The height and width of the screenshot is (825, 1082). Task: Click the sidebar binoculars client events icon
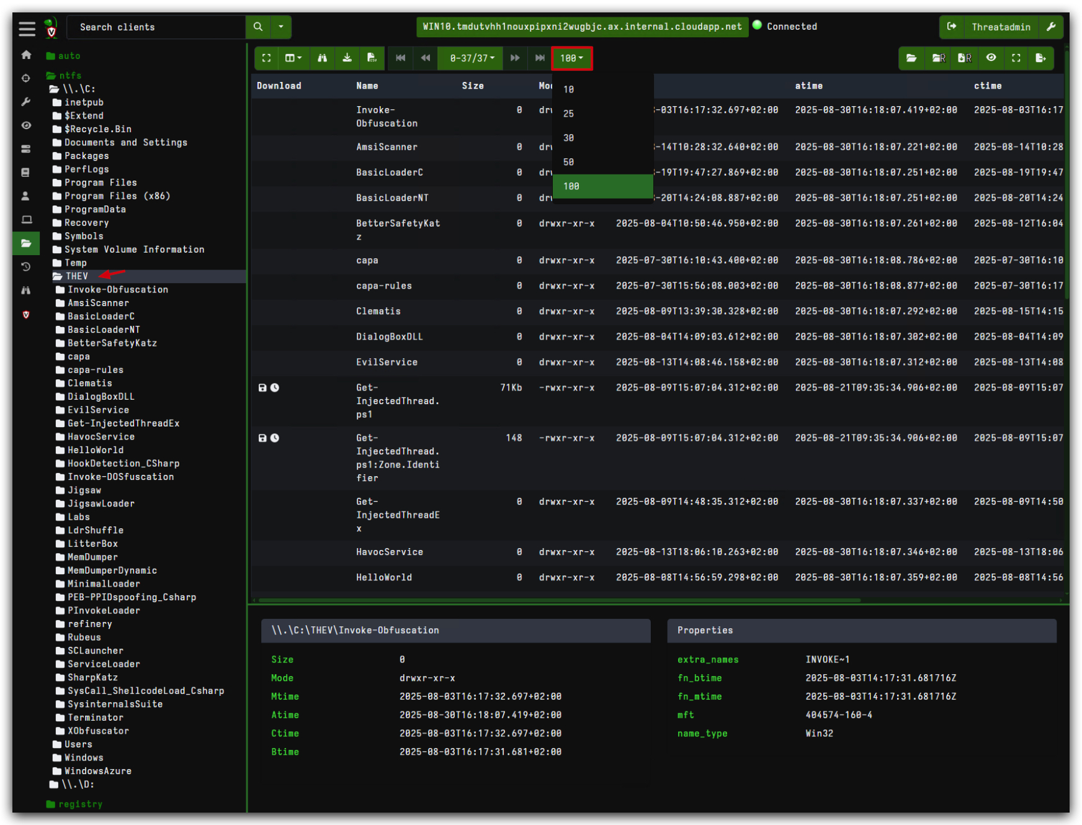(26, 291)
